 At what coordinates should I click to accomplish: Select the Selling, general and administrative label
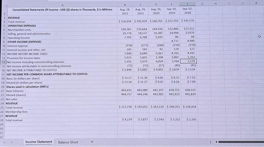coord(29,34)
